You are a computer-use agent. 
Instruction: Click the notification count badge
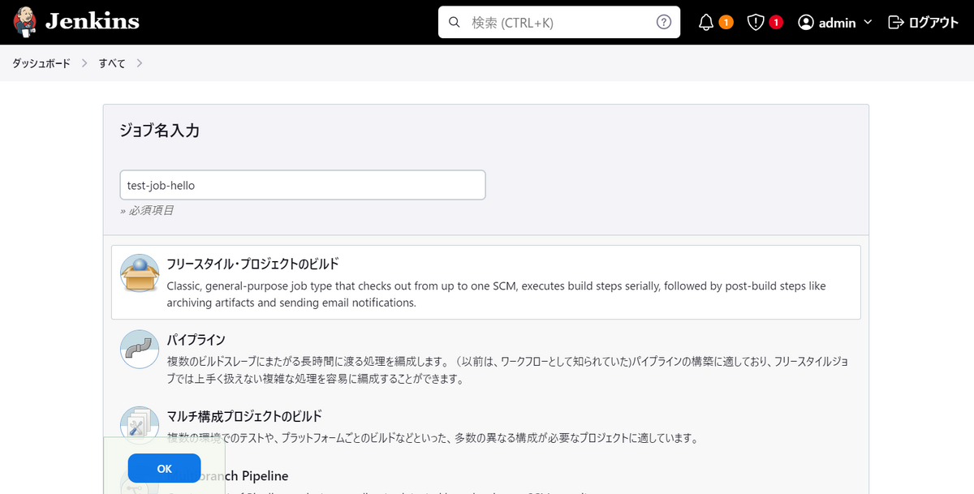point(726,23)
